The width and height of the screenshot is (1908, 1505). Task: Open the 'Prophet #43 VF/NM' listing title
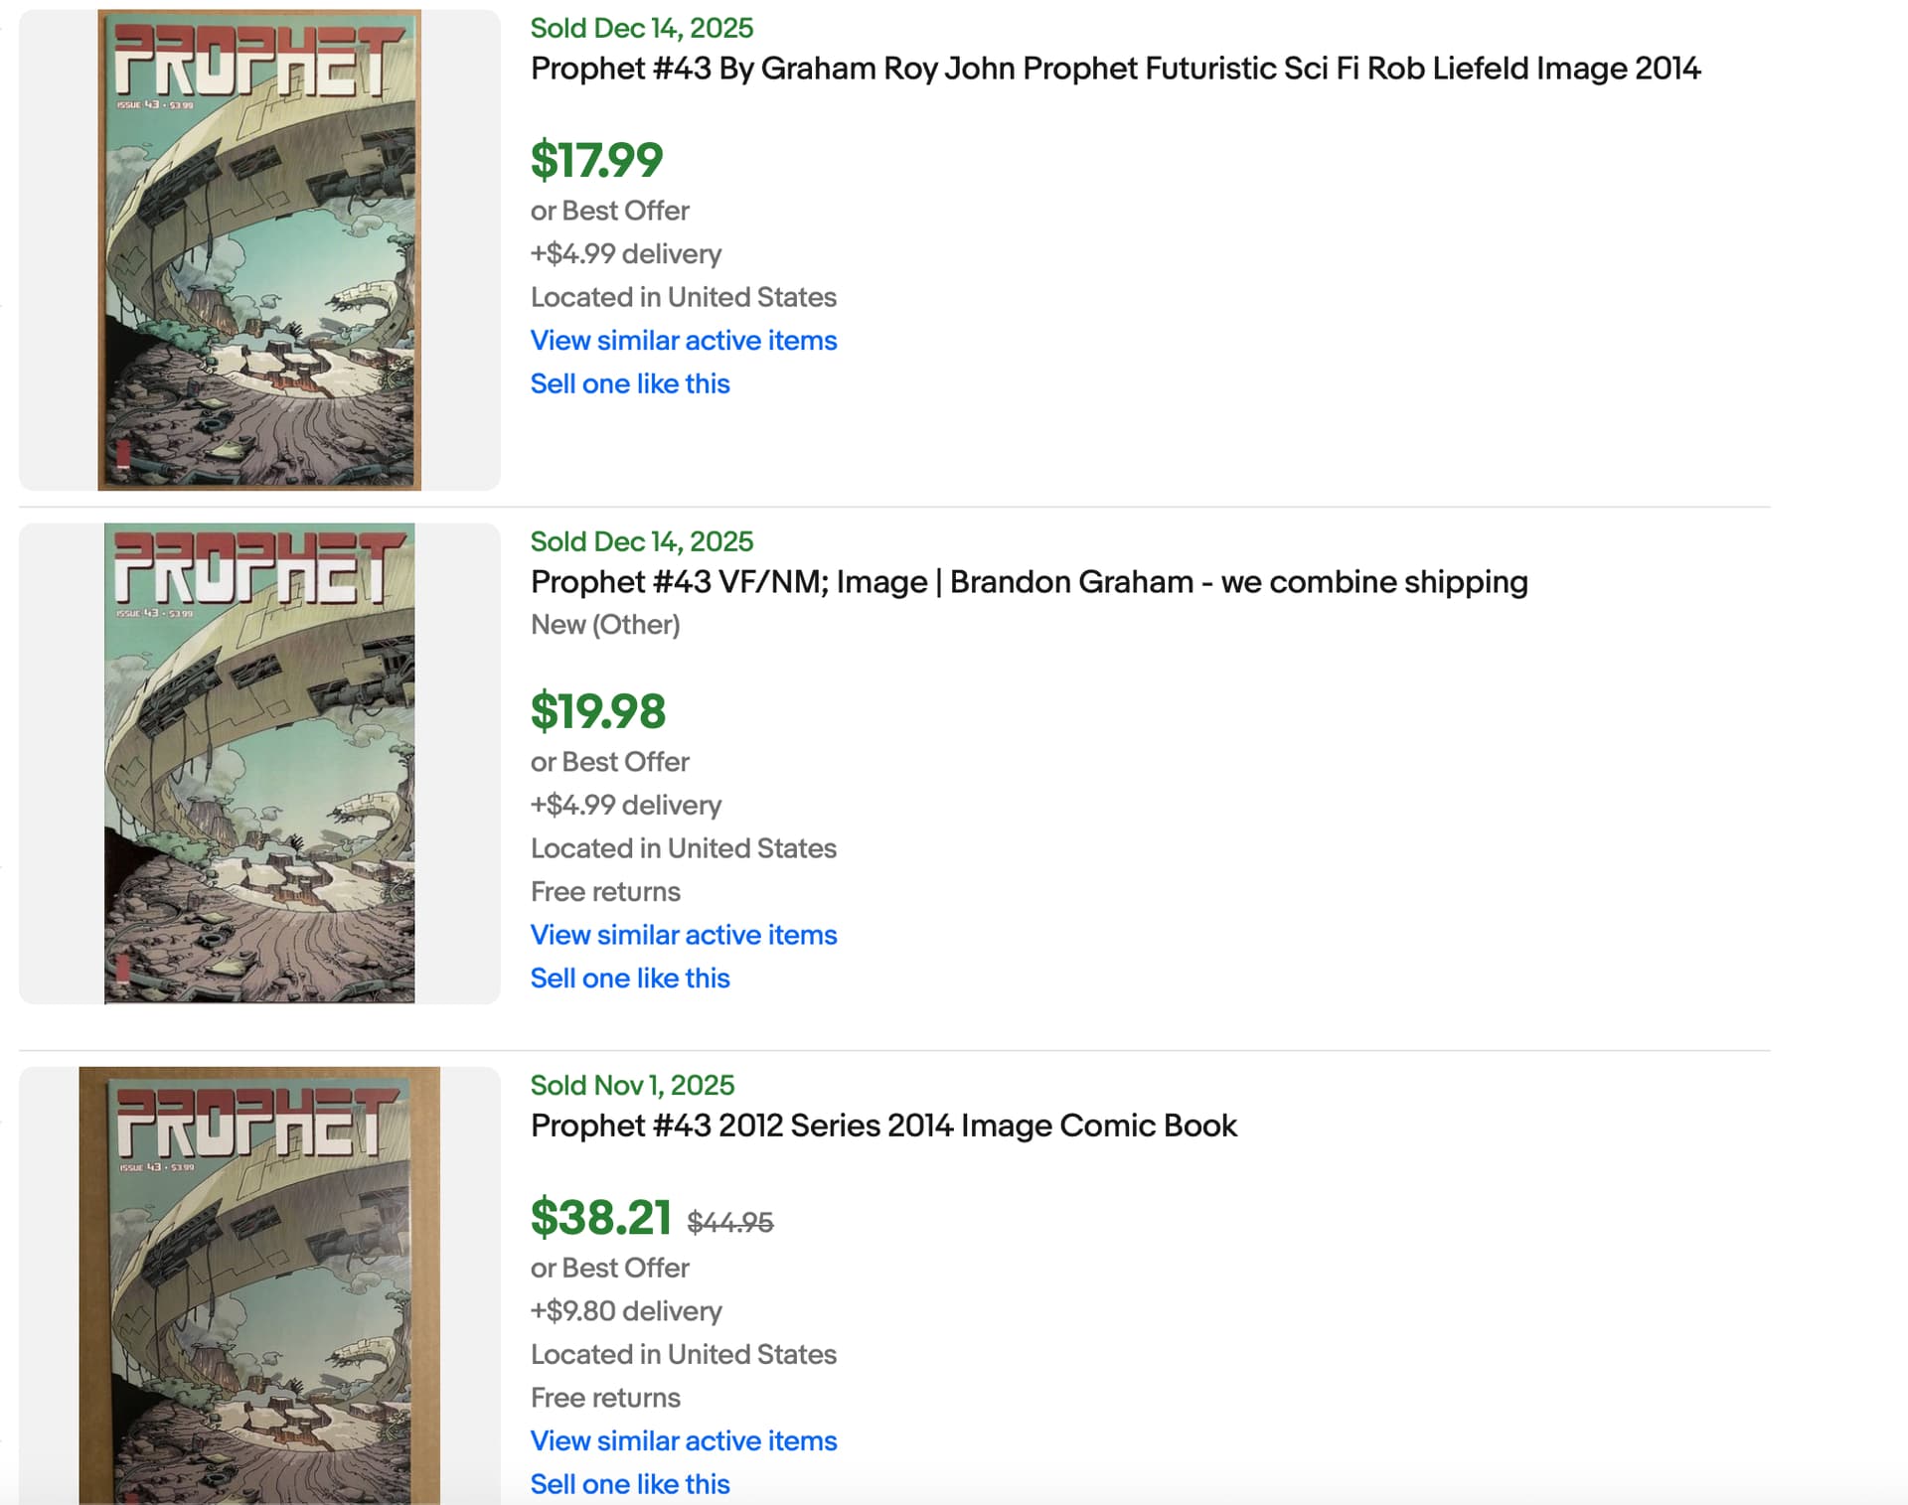tap(1029, 582)
